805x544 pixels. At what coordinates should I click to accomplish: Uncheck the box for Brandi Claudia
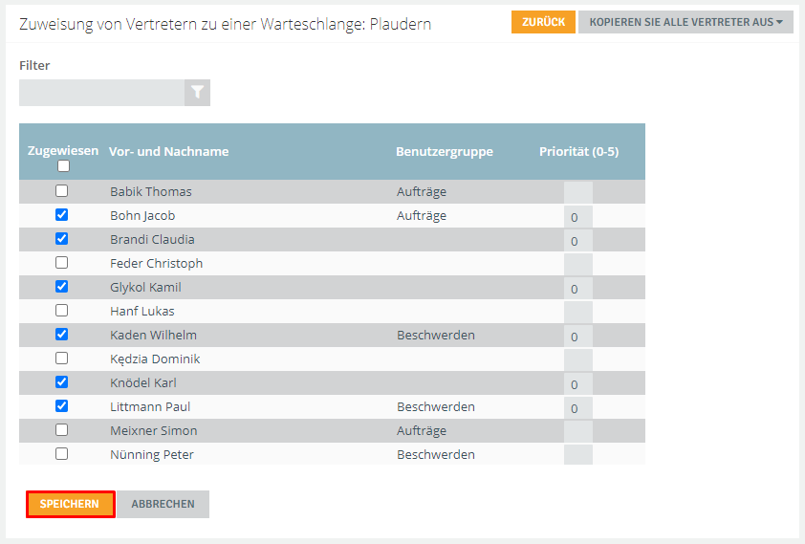[x=61, y=239]
